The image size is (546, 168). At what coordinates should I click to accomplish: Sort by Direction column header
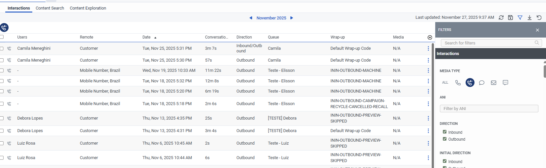tap(244, 37)
